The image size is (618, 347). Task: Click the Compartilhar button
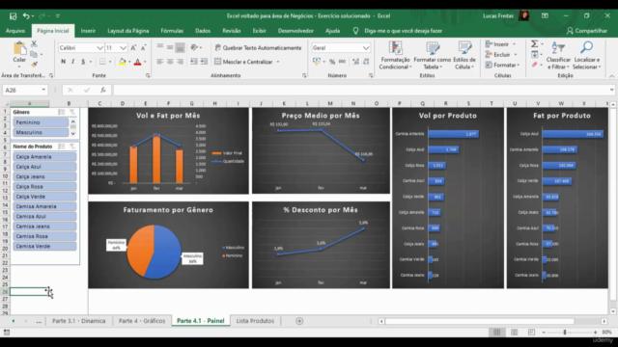587,31
